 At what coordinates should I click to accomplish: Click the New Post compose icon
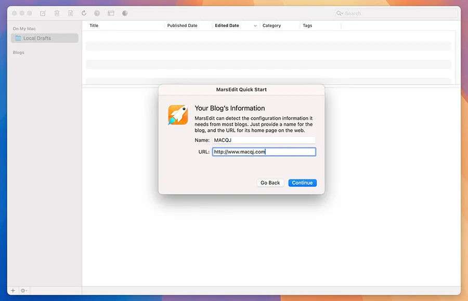pos(43,13)
